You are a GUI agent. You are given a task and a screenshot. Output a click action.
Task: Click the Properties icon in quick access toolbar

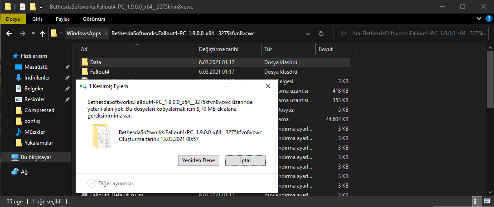click(23, 6)
